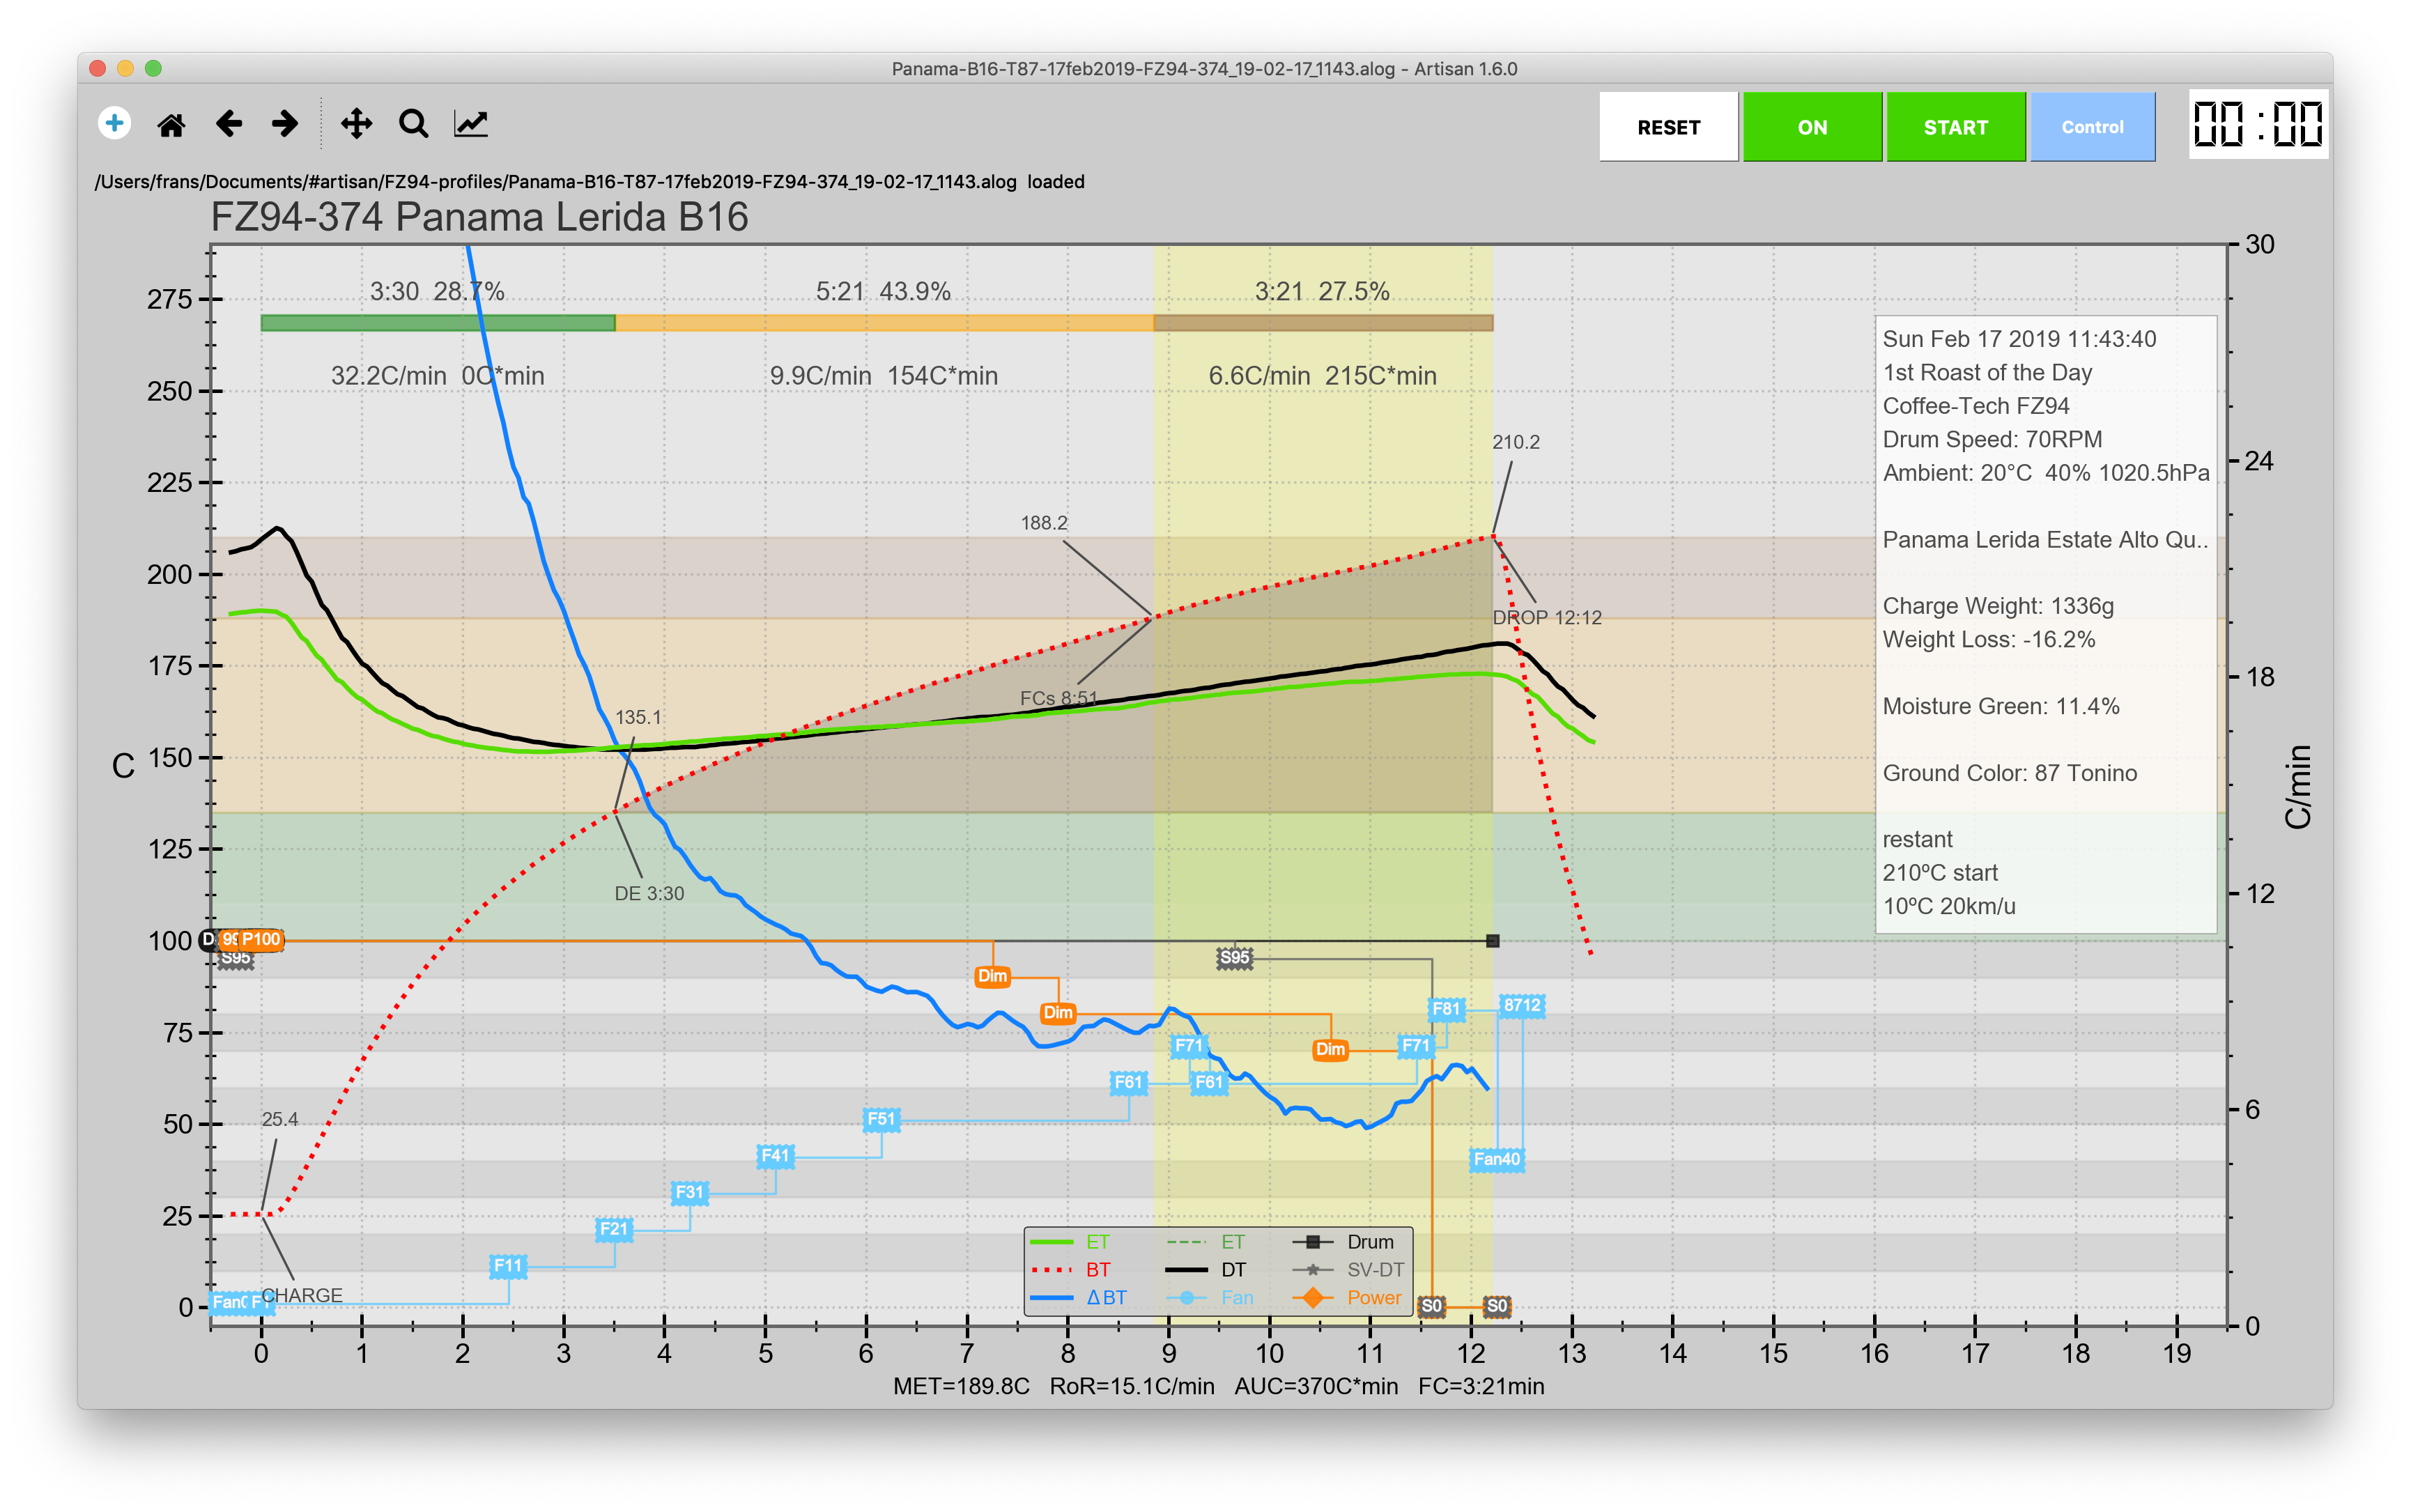The width and height of the screenshot is (2411, 1512).
Task: Select the Pan axes tool
Action: coord(356,124)
